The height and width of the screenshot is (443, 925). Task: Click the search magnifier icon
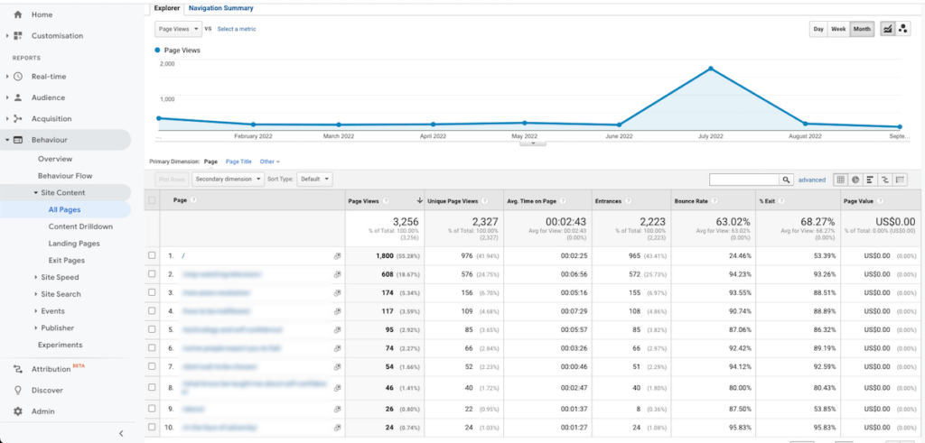787,180
